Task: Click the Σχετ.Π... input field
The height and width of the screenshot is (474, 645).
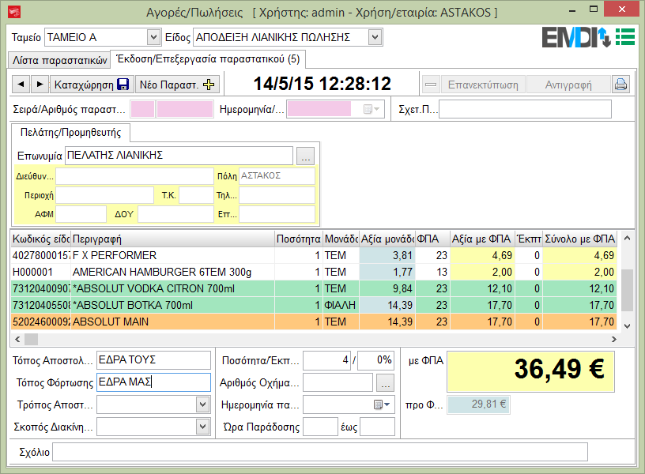Action: point(525,109)
